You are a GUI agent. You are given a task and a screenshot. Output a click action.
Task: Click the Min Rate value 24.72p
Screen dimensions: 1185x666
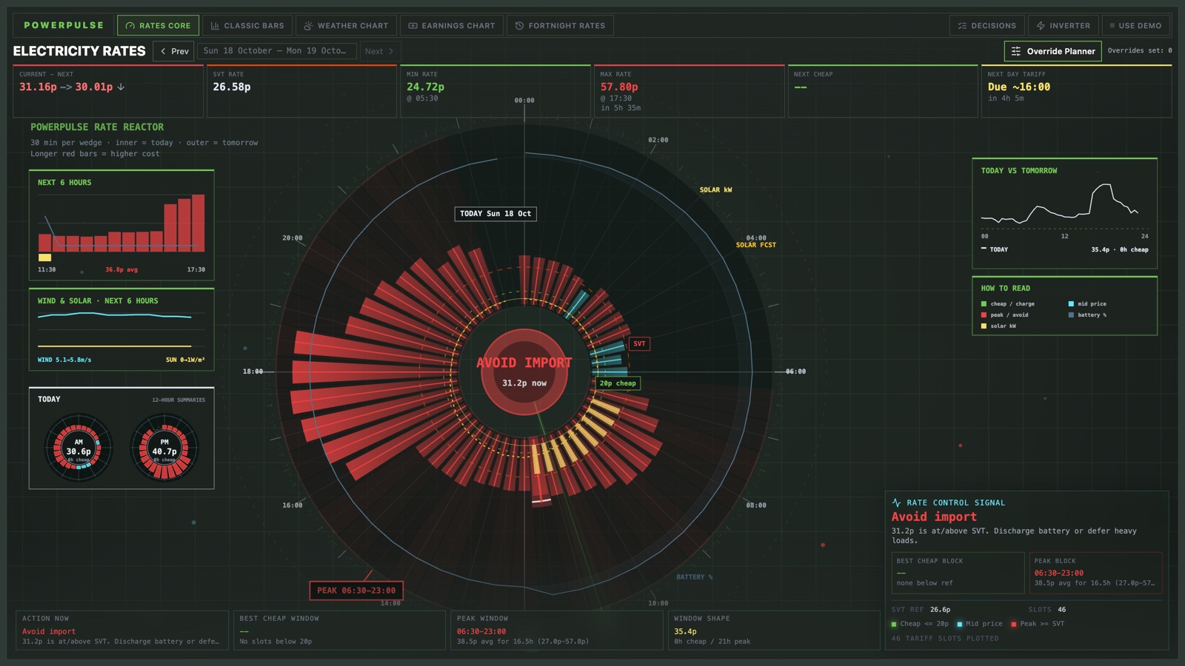[x=425, y=87]
